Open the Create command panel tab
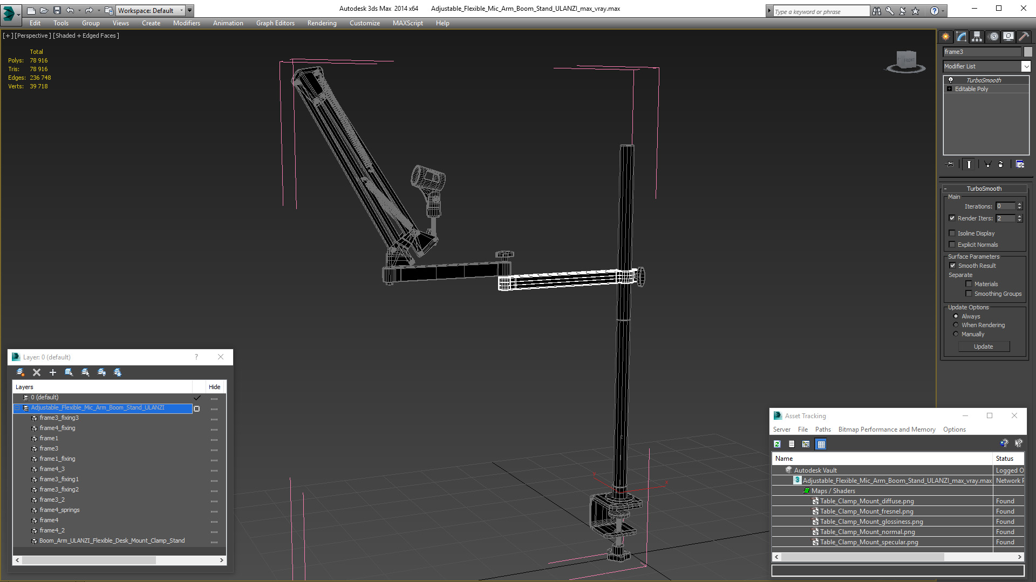The image size is (1036, 582). click(x=945, y=37)
